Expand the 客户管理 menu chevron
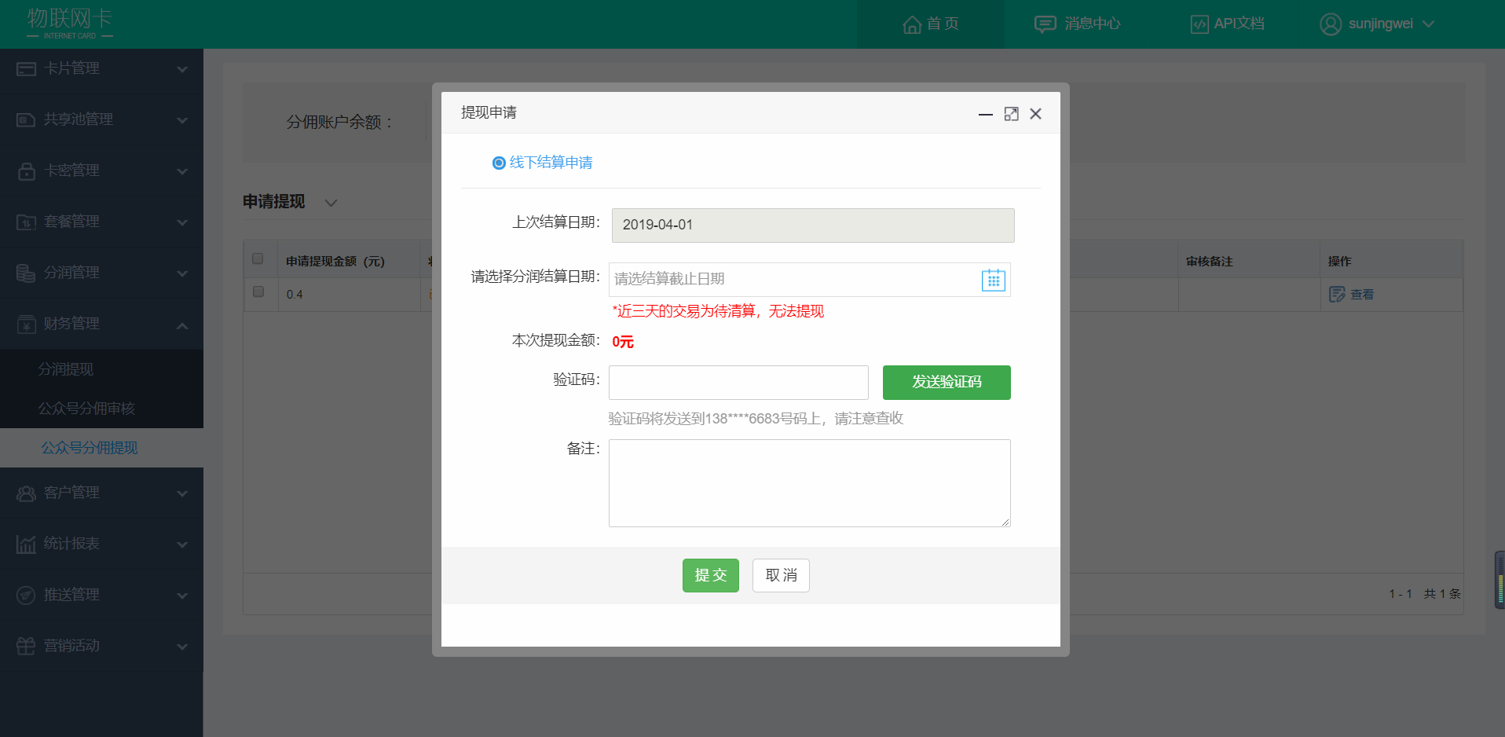 click(x=182, y=493)
